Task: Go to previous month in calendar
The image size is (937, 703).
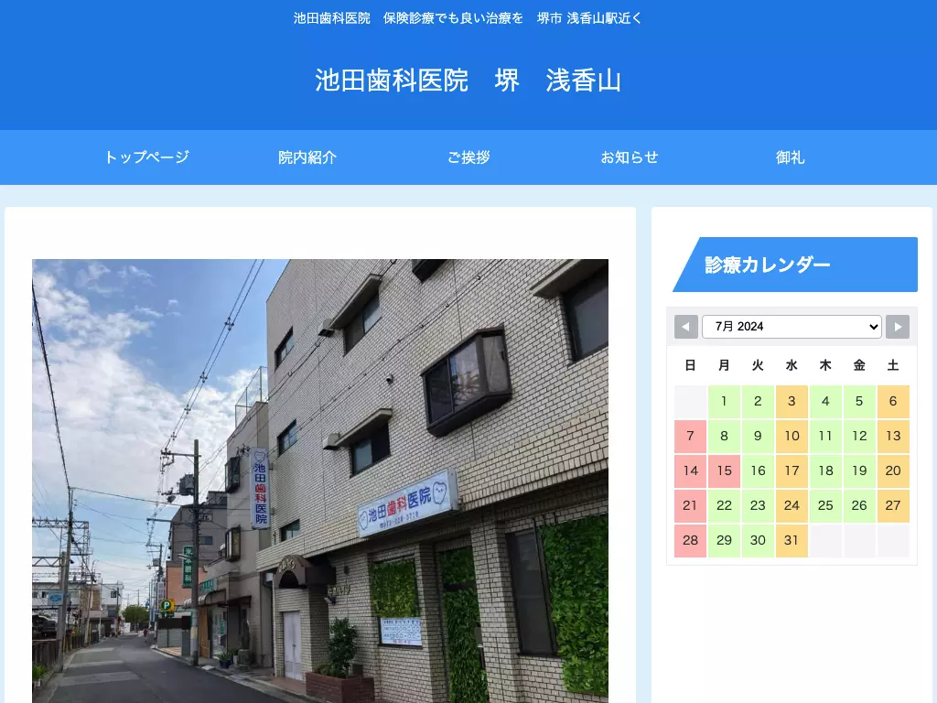Action: coord(685,327)
